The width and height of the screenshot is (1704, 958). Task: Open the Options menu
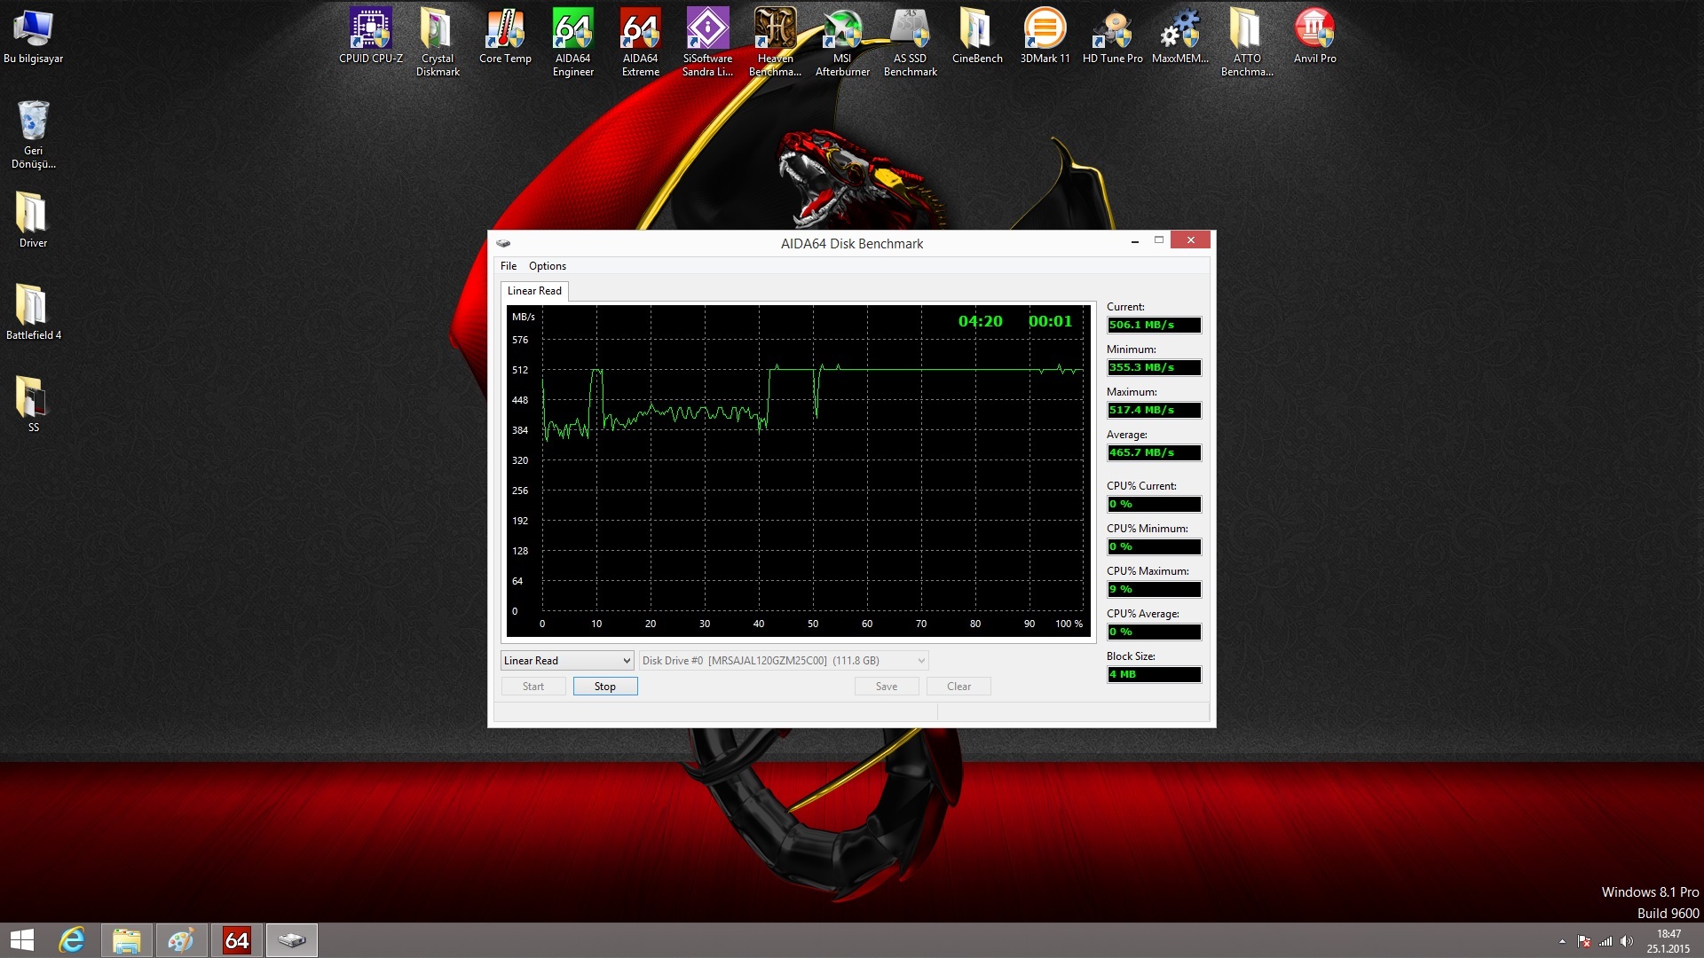(548, 266)
